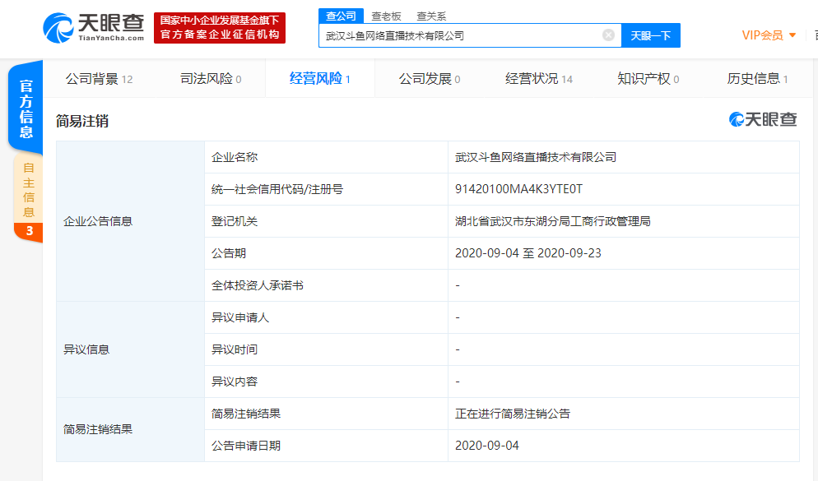Click the 简易注销 section heading
This screenshot has width=818, height=481.
click(x=82, y=122)
